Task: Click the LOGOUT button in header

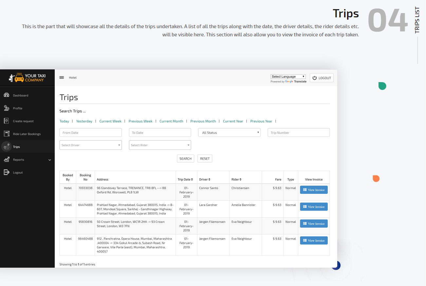Action: 322,78
